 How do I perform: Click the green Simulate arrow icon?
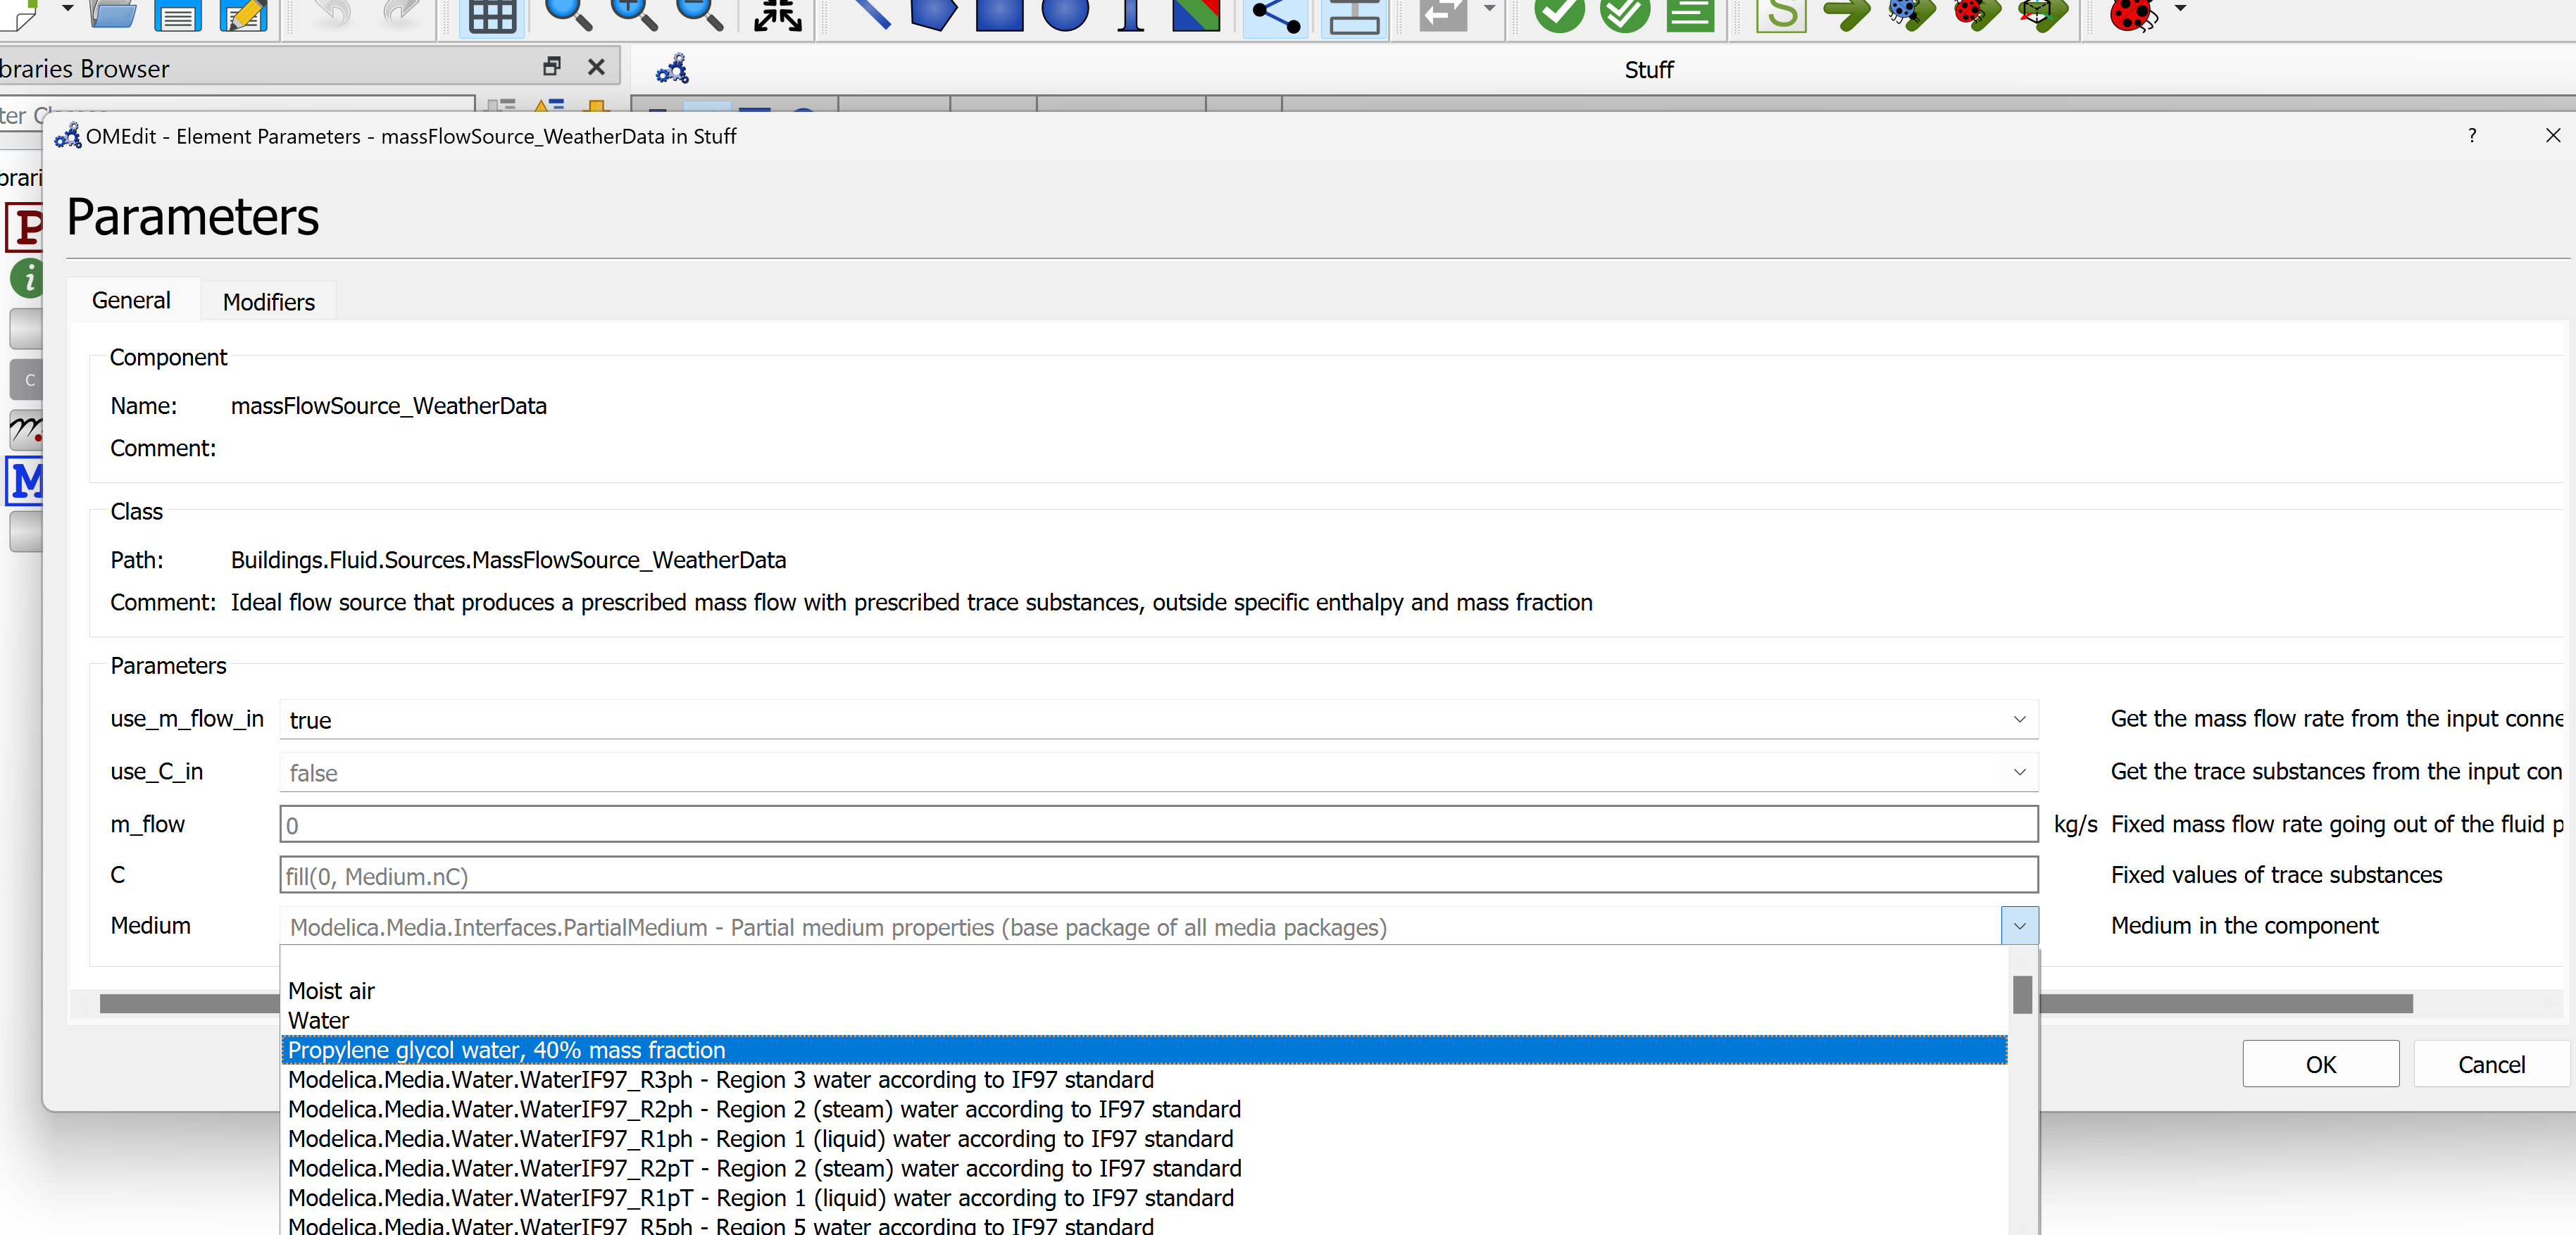pyautogui.click(x=1847, y=15)
